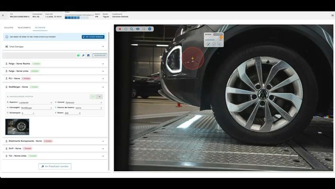Click the checkmark confirm icon in Scratch popup
The width and height of the screenshot is (335, 189).
click(214, 44)
